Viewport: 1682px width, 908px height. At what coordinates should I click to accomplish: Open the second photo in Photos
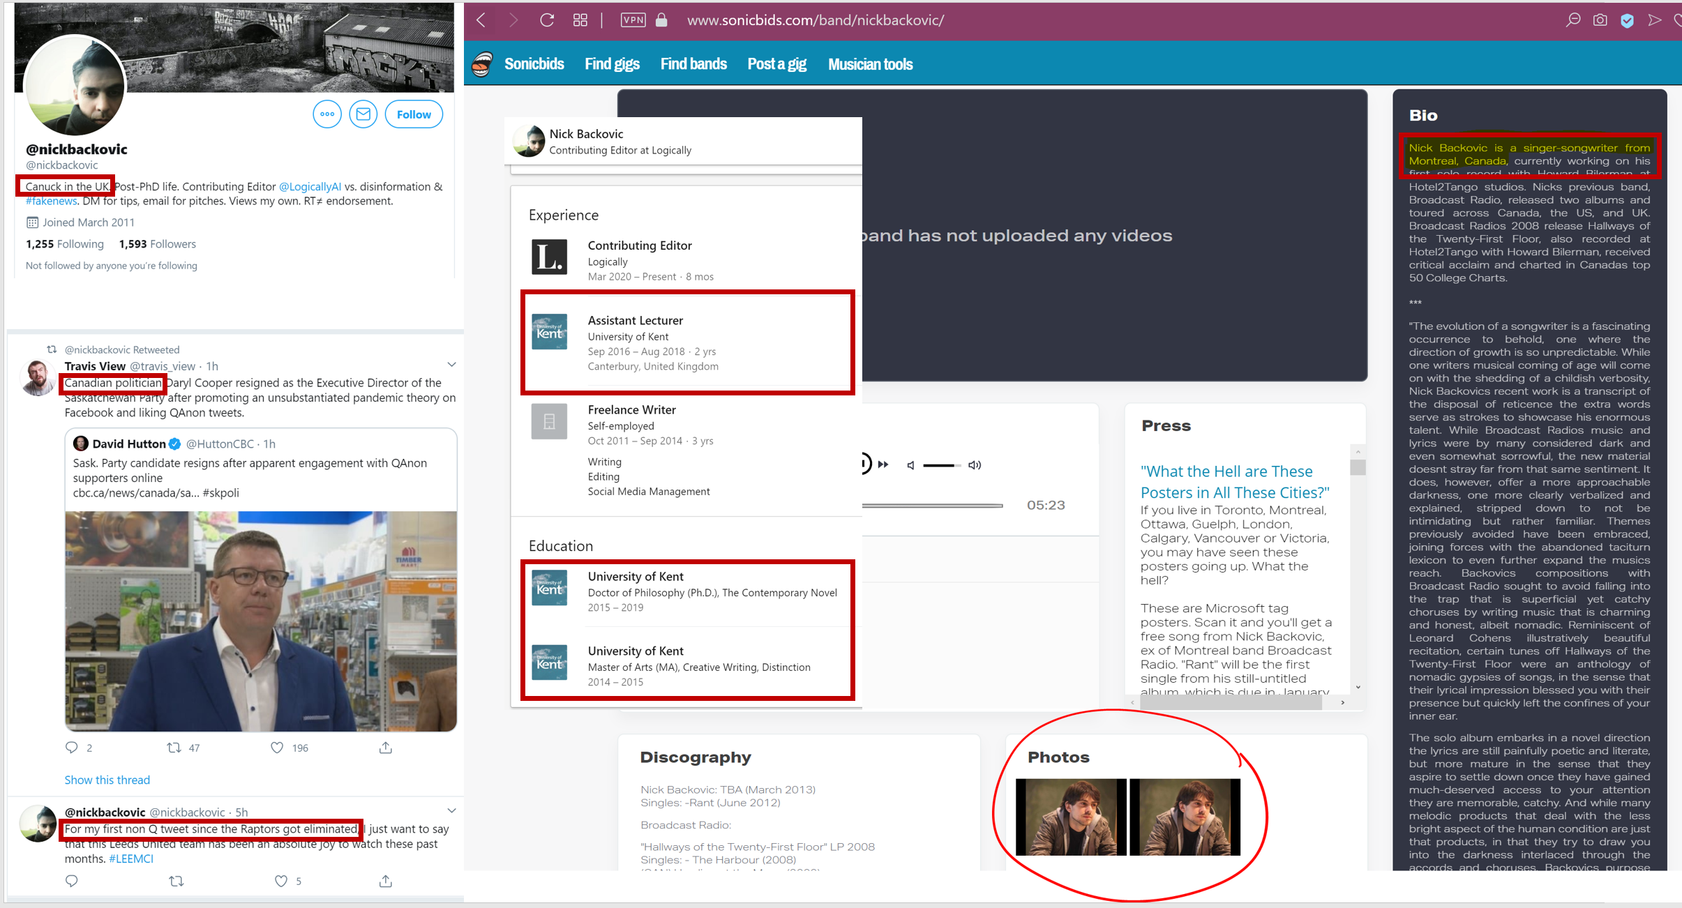pyautogui.click(x=1185, y=817)
